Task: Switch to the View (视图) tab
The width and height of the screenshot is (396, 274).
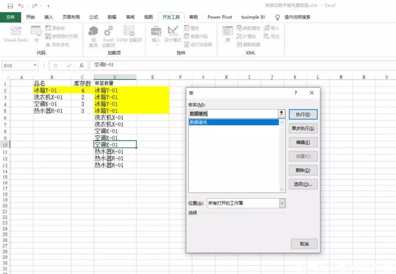Action: pos(148,17)
